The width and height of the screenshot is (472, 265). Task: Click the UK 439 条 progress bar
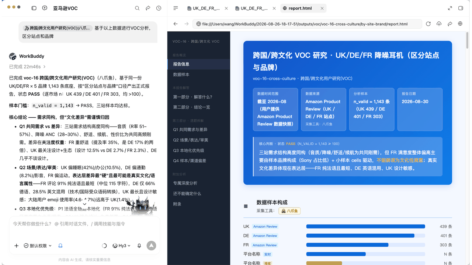click(x=365, y=226)
